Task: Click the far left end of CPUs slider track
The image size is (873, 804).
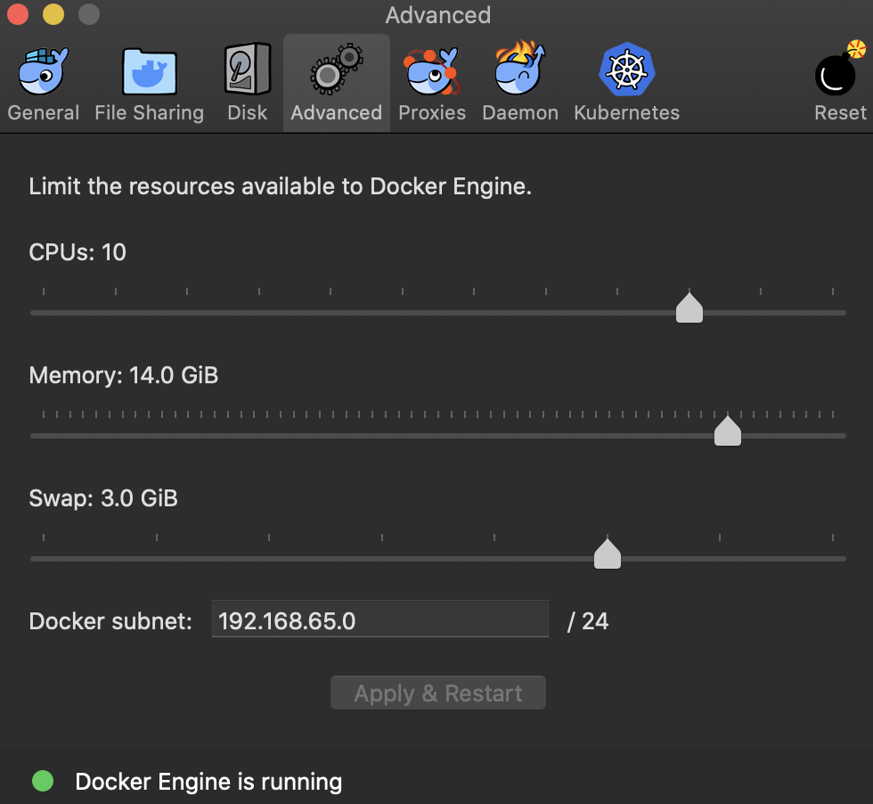Action: (x=34, y=313)
